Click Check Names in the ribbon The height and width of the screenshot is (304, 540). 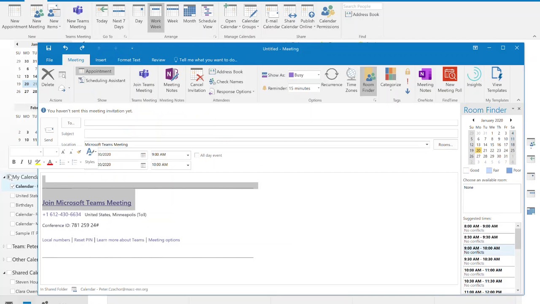point(226,81)
